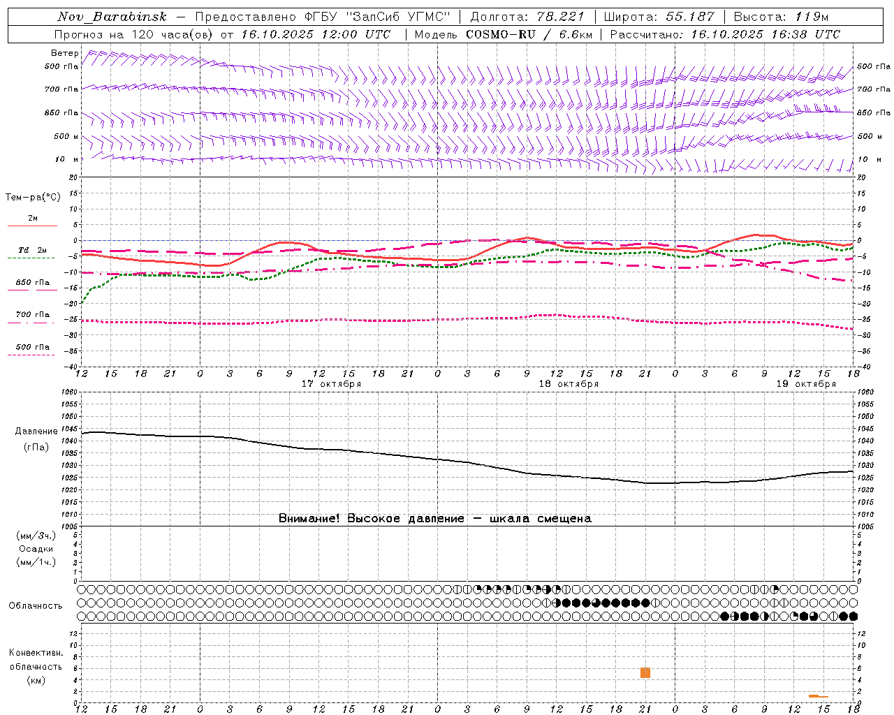Screen dimensions: 894x715
Task: Select the provider text ФГБУ "ЗапСиб УГМС"
Action: tap(376, 17)
